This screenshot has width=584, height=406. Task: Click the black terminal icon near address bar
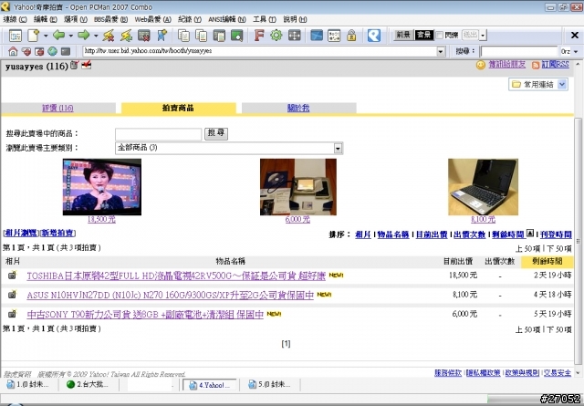pyautogui.click(x=66, y=51)
